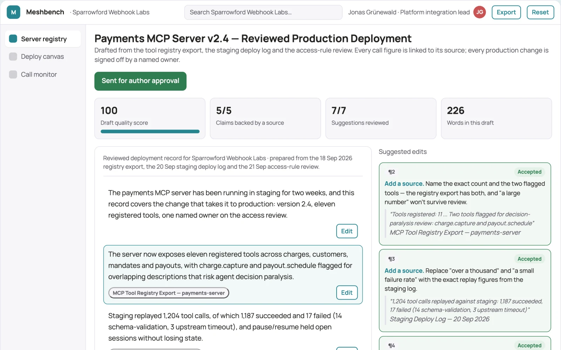561x350 pixels.
Task: Select the Suggestions reviewed card
Action: 381,118
